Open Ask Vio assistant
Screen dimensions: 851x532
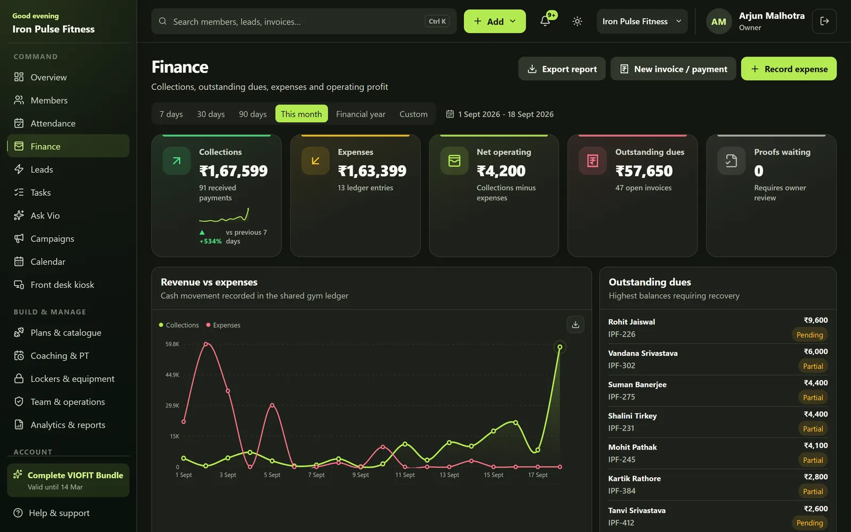[x=68, y=215]
